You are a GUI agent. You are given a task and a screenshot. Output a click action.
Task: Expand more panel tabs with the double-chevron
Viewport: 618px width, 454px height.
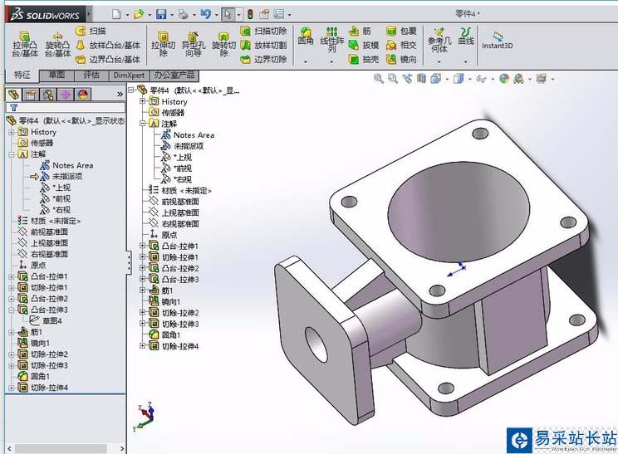(120, 95)
